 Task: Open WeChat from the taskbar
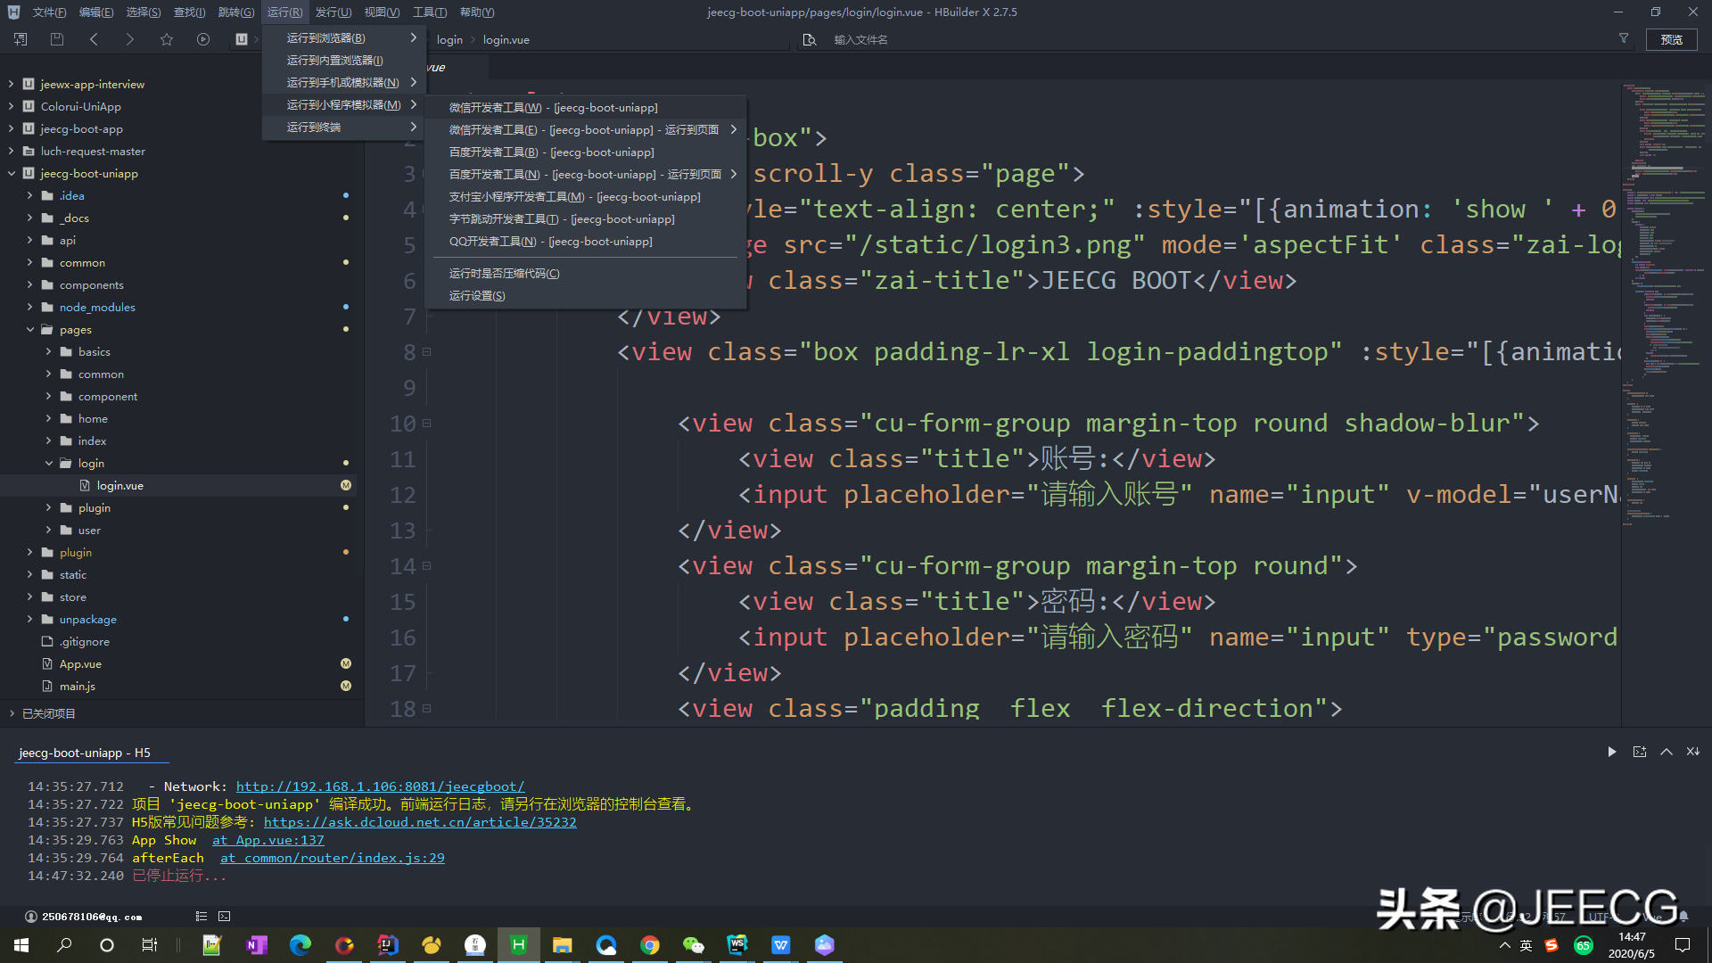(x=694, y=945)
